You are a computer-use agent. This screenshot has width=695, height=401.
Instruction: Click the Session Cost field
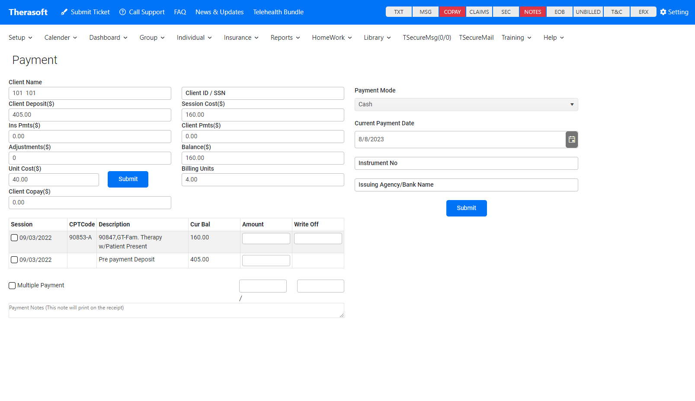tap(263, 115)
